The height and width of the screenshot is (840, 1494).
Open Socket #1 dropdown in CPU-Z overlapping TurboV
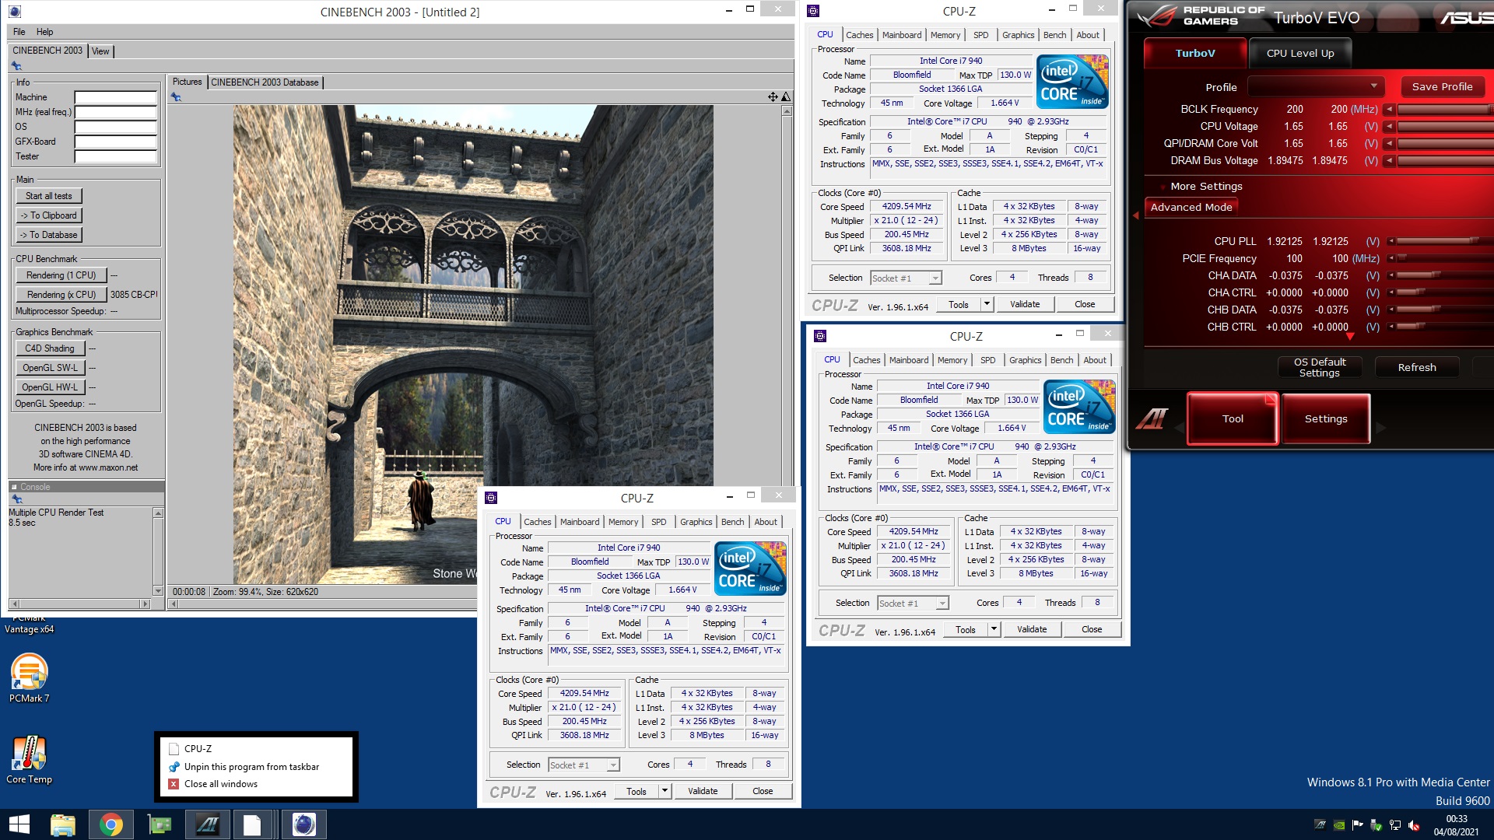(913, 604)
